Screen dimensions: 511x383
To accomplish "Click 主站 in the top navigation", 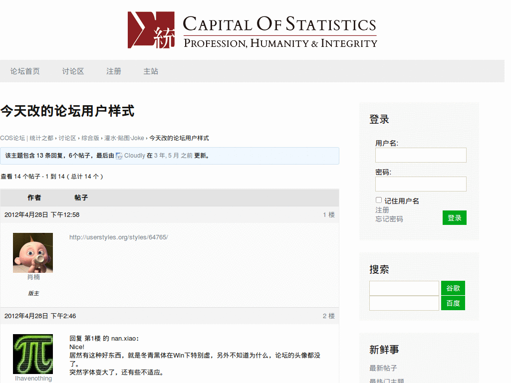I will (151, 71).
